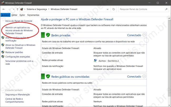171x107 pixels.
Task: Click the 'Redes públicas ou convidadas' heading
Action: pos(70,77)
